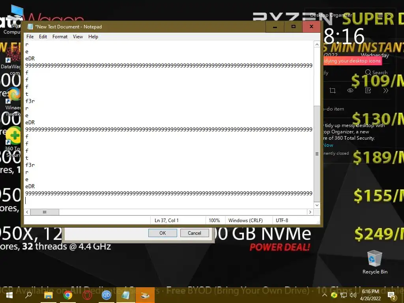Open the taskbar clock showing 6:16 PM
404x303 pixels.
[370, 295]
